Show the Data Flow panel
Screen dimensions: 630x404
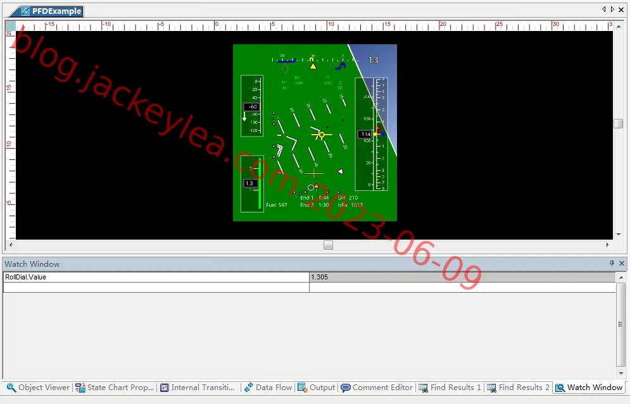pyautogui.click(x=268, y=388)
